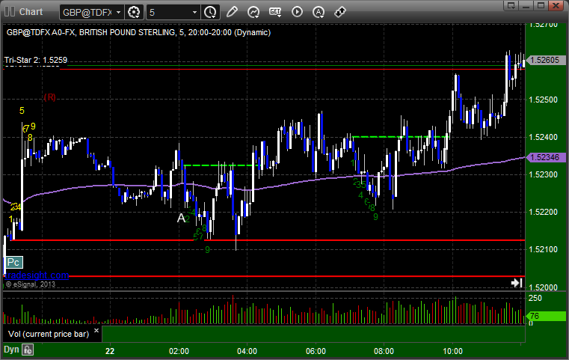Open the GET studies menu
The width and height of the screenshot is (569, 360).
click(x=275, y=12)
